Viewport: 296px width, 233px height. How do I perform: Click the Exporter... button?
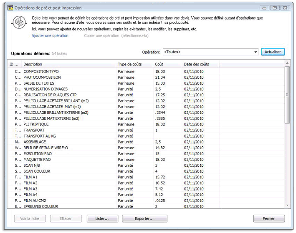click(144, 218)
